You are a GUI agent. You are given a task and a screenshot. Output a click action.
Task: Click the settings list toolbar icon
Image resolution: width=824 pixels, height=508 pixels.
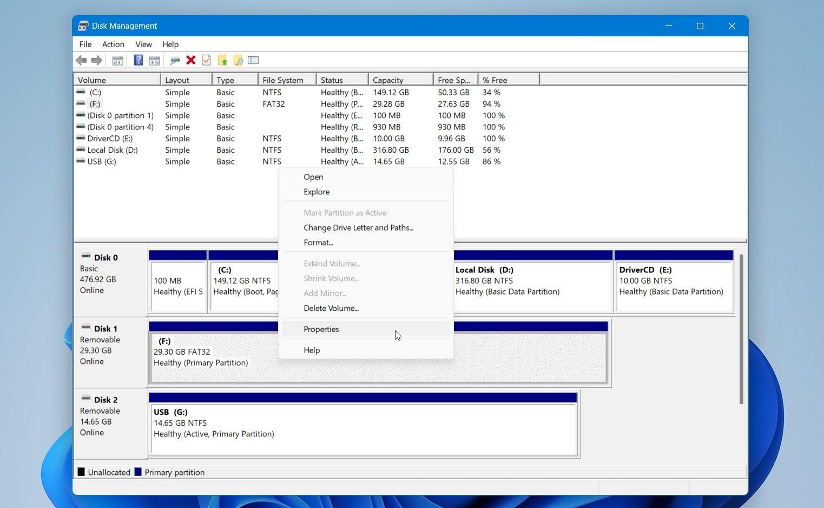(253, 60)
